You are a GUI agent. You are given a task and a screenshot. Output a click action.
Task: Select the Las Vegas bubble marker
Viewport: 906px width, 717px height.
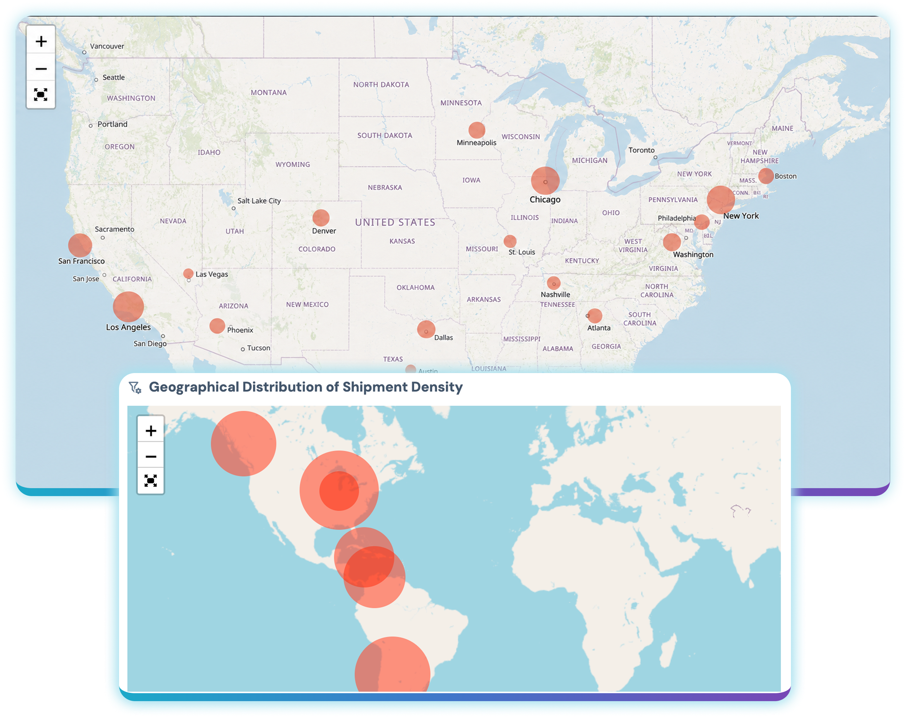(188, 273)
